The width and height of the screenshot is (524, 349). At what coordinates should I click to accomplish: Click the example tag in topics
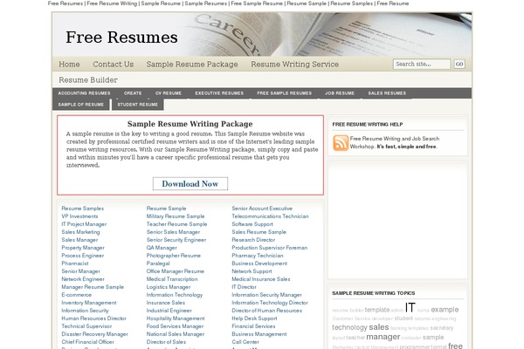445,310
